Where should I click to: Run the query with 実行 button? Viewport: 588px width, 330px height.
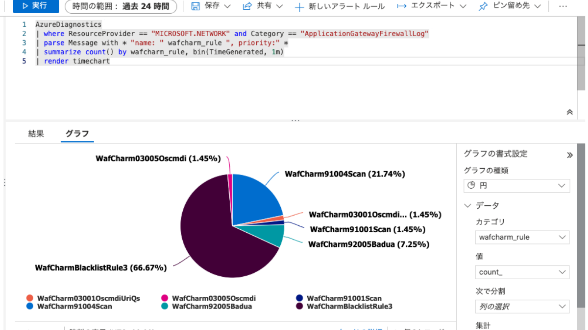click(x=35, y=6)
